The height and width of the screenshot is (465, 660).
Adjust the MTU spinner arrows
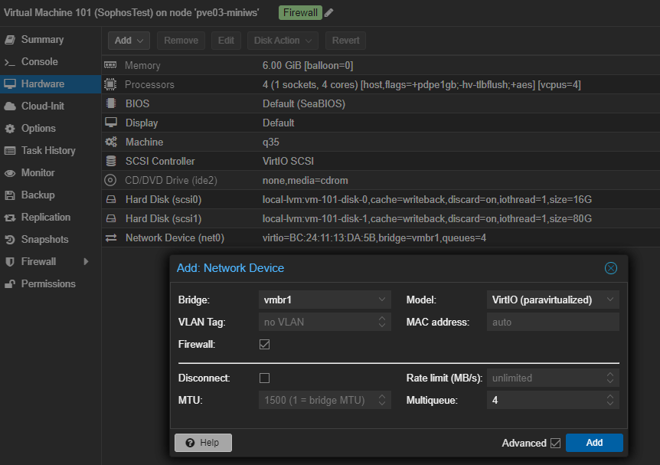coord(382,400)
